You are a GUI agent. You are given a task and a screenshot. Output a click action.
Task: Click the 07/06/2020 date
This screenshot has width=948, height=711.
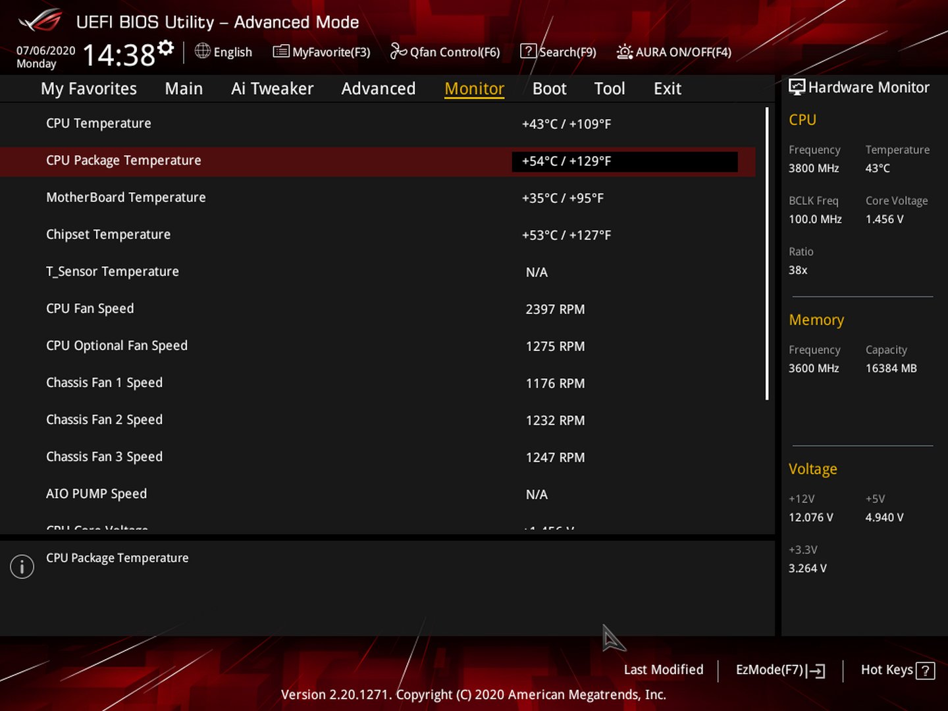(46, 51)
